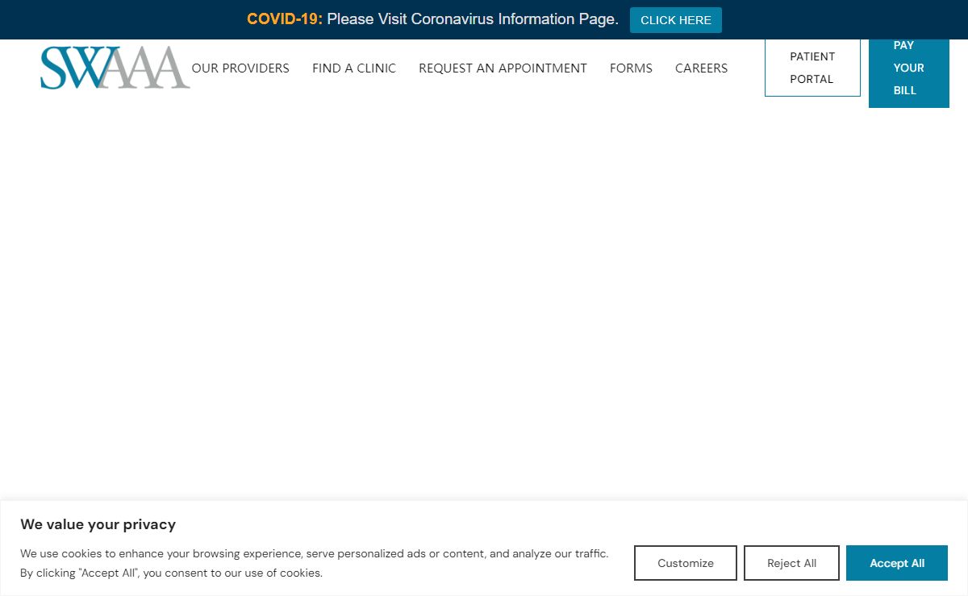968x596 pixels.
Task: Open the Patient Portal
Action: coord(812,68)
